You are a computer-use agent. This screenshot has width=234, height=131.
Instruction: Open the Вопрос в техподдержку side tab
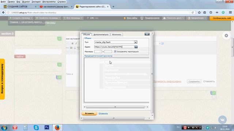click(x=2, y=79)
